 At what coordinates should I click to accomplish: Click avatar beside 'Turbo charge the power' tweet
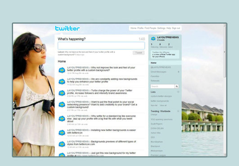click(62, 93)
